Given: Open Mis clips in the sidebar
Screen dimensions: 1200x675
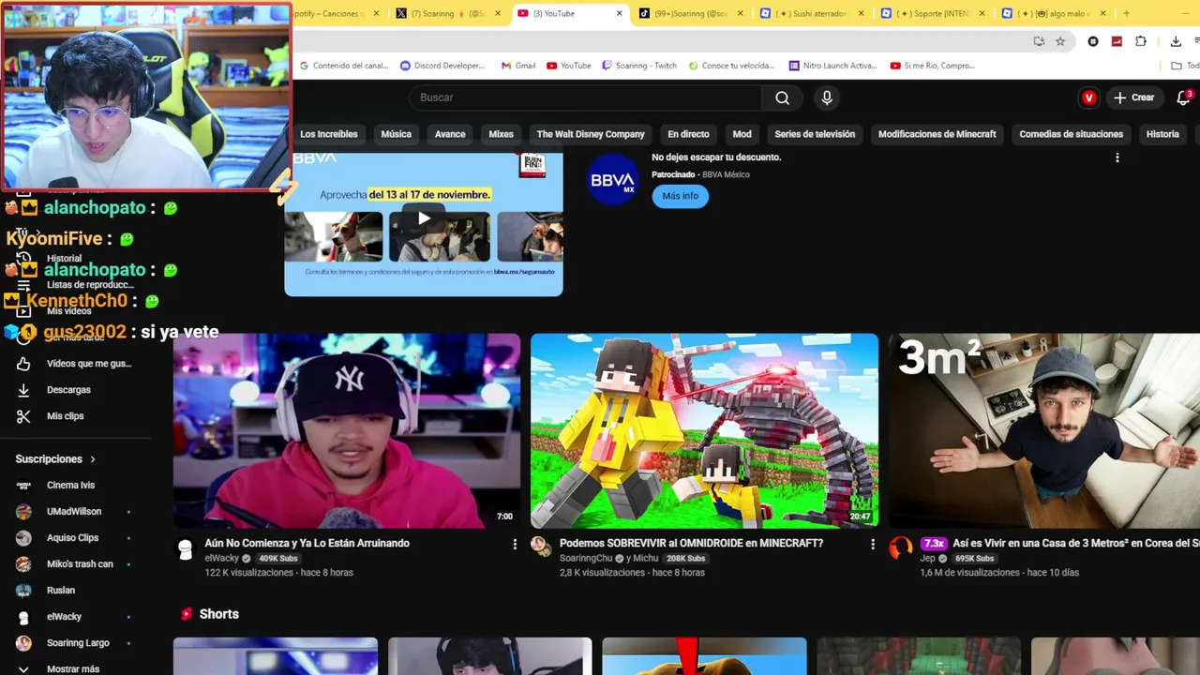Looking at the screenshot, I should coord(65,416).
